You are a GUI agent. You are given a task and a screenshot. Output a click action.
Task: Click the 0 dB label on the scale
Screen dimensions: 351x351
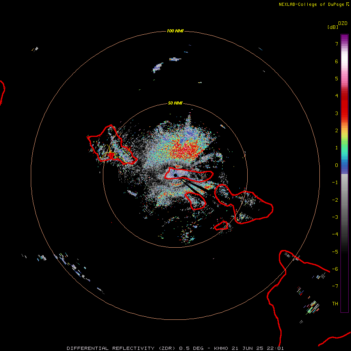(337, 165)
